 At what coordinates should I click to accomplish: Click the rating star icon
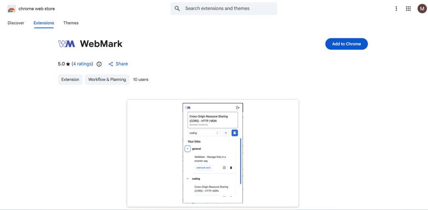point(68,64)
